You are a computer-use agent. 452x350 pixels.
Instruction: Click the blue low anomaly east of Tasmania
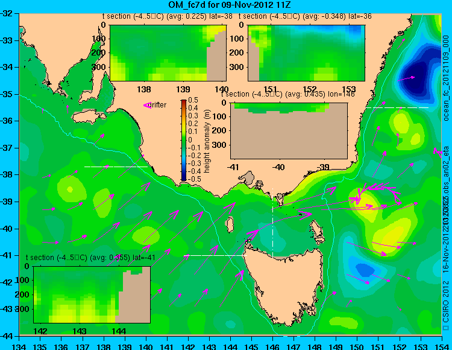(365, 270)
